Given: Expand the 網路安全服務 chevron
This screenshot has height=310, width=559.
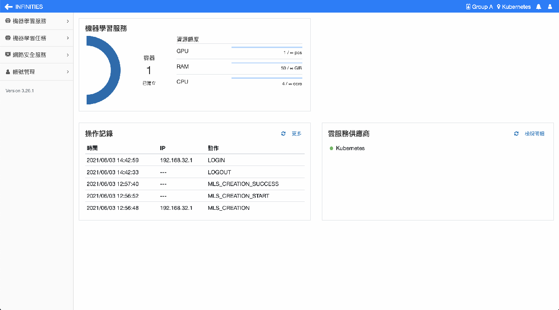Looking at the screenshot, I should click(x=68, y=55).
